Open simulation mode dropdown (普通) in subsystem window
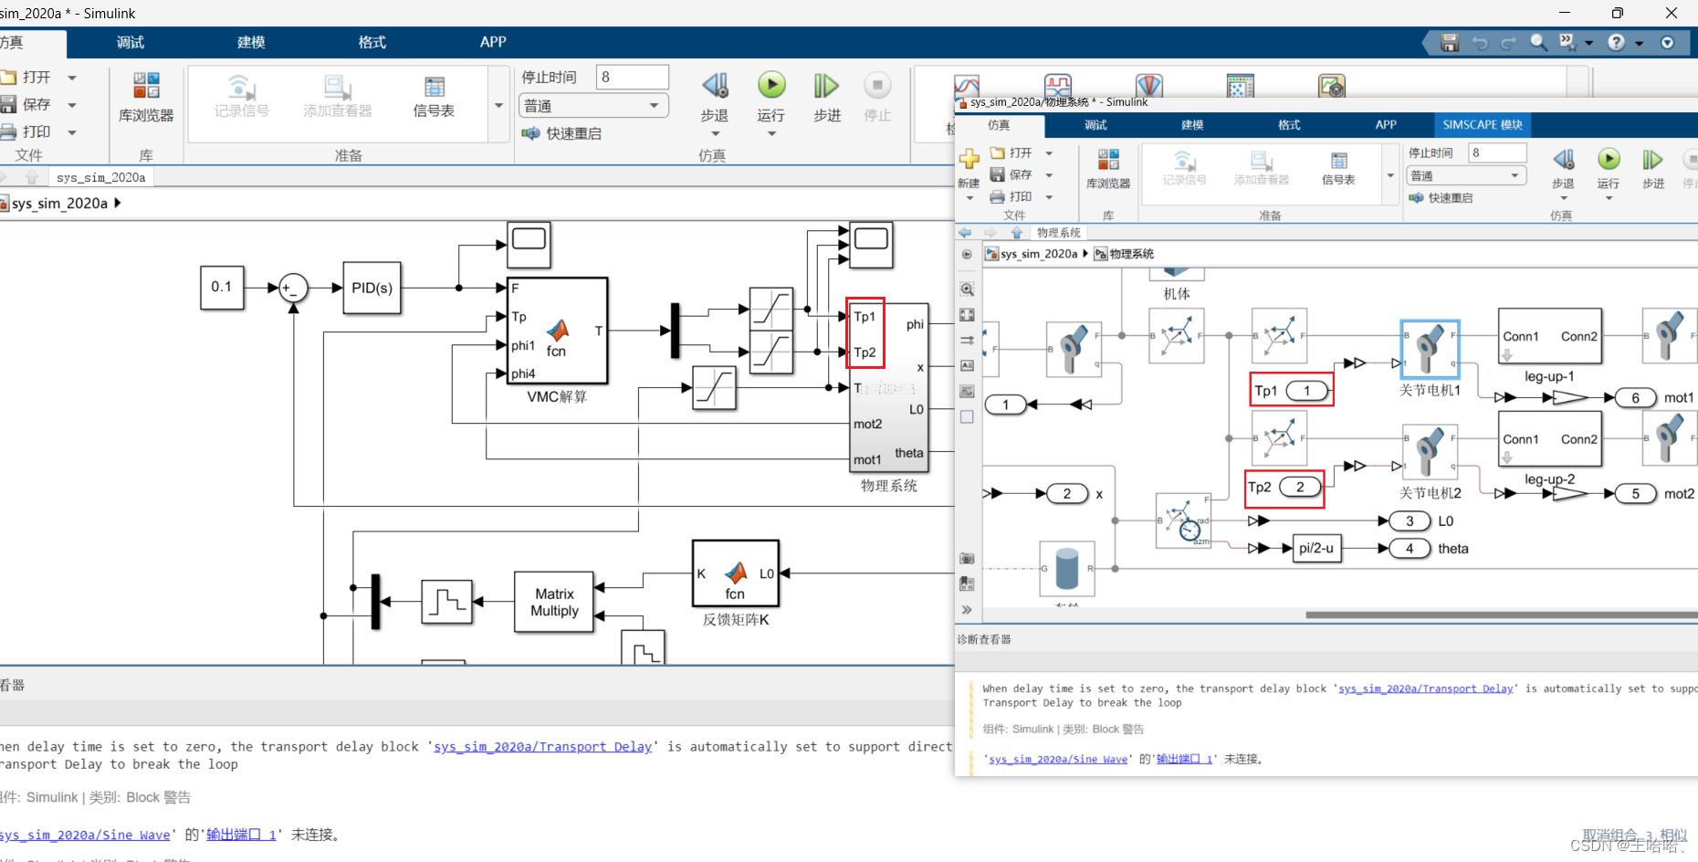 1466,175
